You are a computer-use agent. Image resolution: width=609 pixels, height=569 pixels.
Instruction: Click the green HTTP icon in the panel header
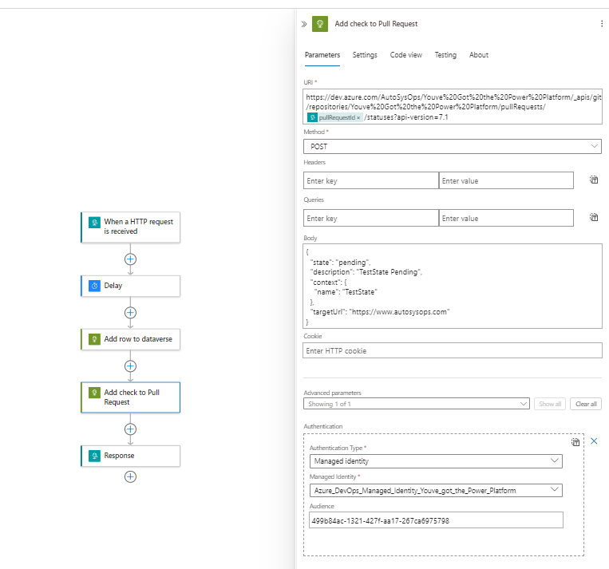320,24
